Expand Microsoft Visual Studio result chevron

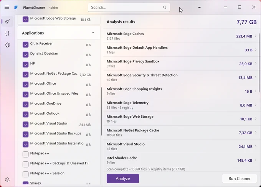click(256, 146)
